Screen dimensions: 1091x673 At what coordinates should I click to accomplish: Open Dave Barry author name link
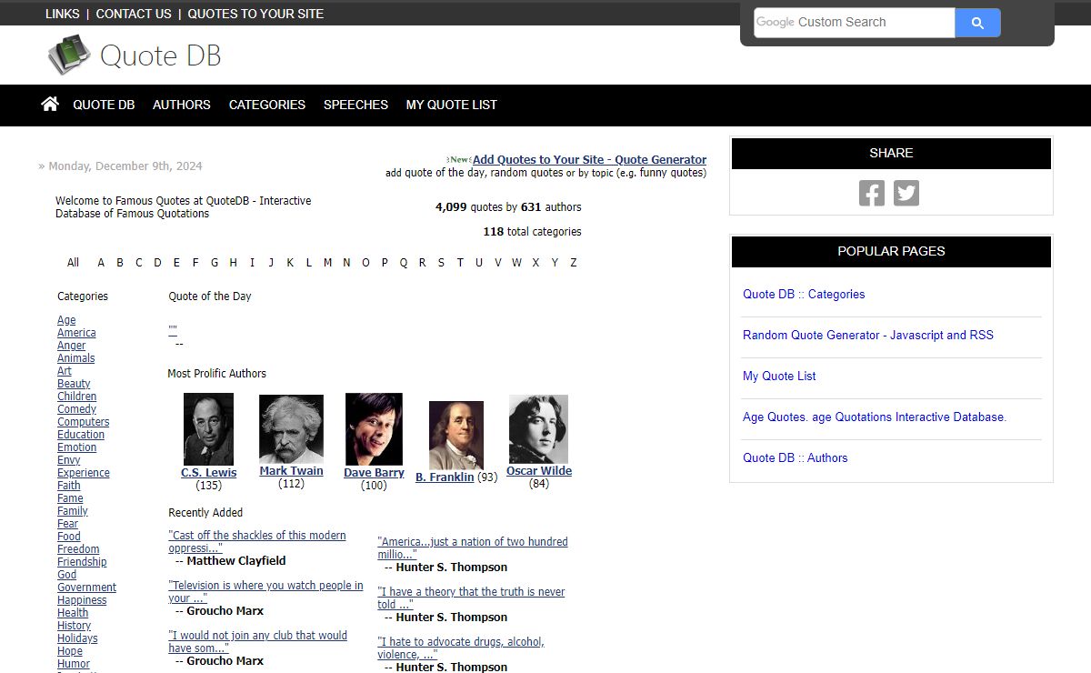click(x=374, y=473)
